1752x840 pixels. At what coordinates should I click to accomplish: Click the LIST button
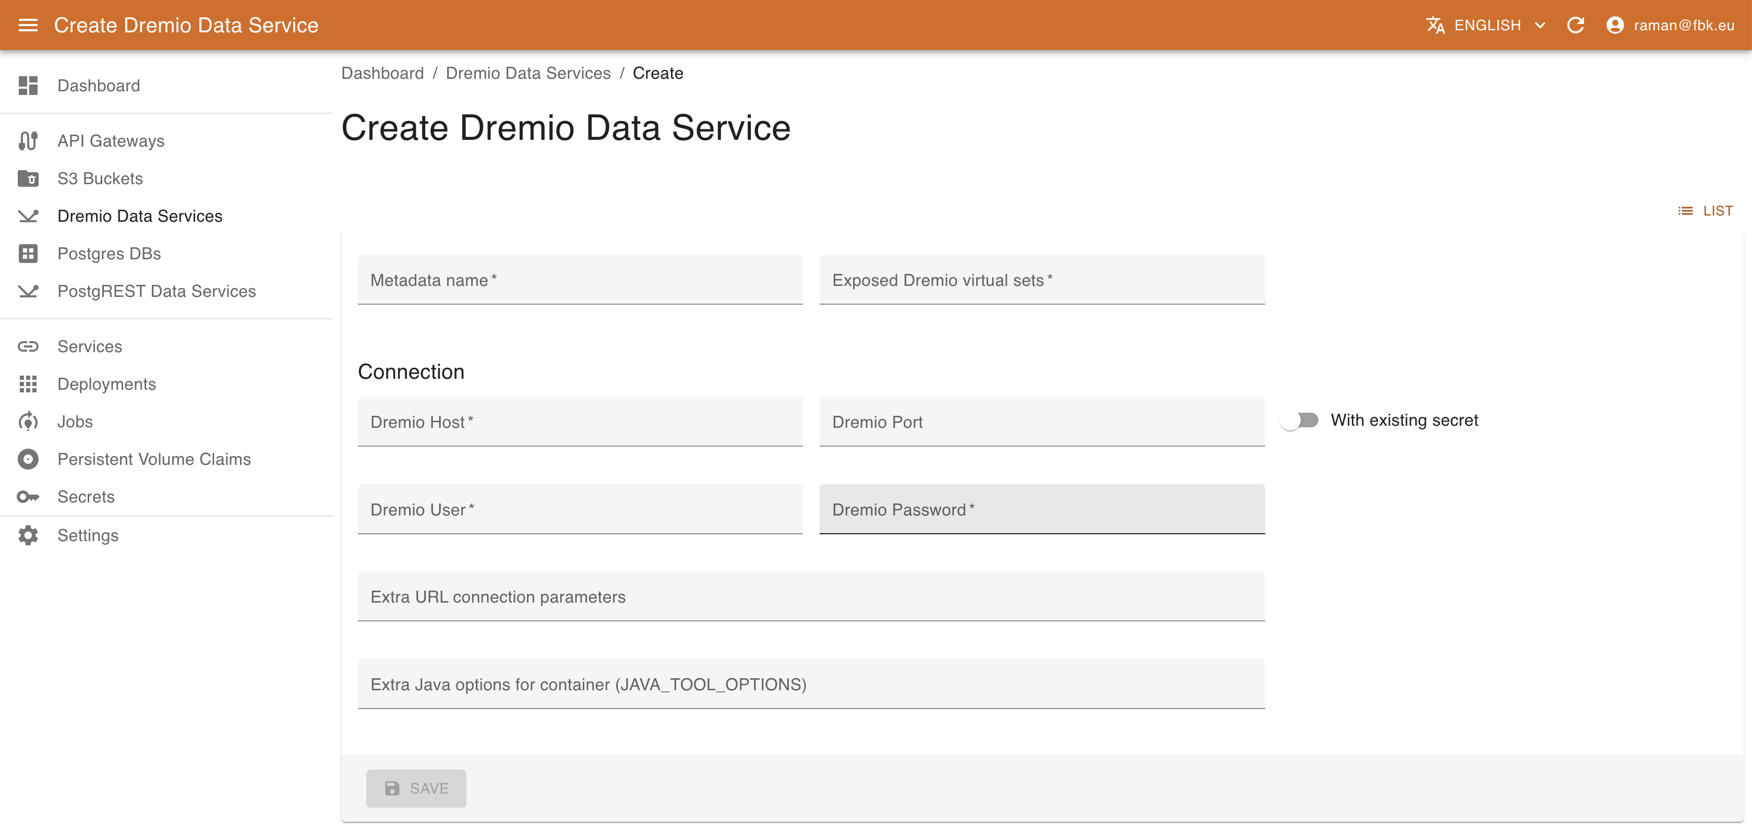pyautogui.click(x=1706, y=211)
